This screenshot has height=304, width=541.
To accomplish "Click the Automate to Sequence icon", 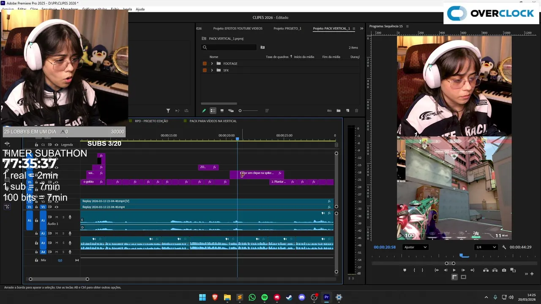I will click(329, 111).
